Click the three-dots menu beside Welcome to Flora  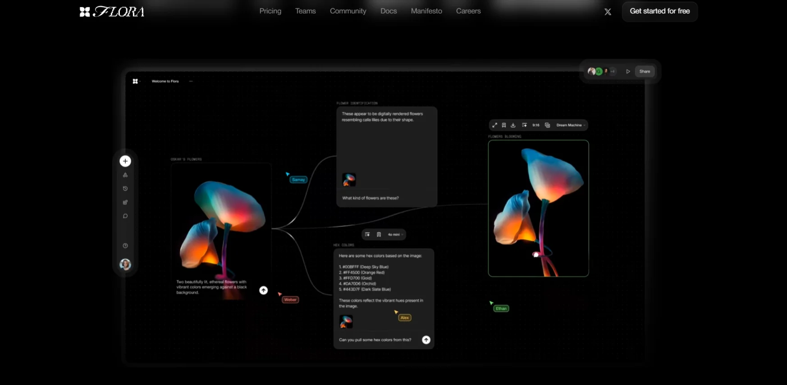191,82
